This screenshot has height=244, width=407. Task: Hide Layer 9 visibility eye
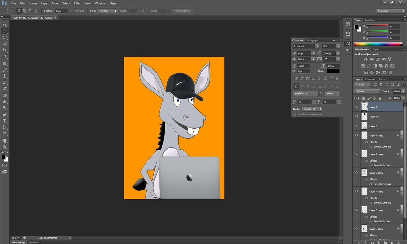(356, 126)
